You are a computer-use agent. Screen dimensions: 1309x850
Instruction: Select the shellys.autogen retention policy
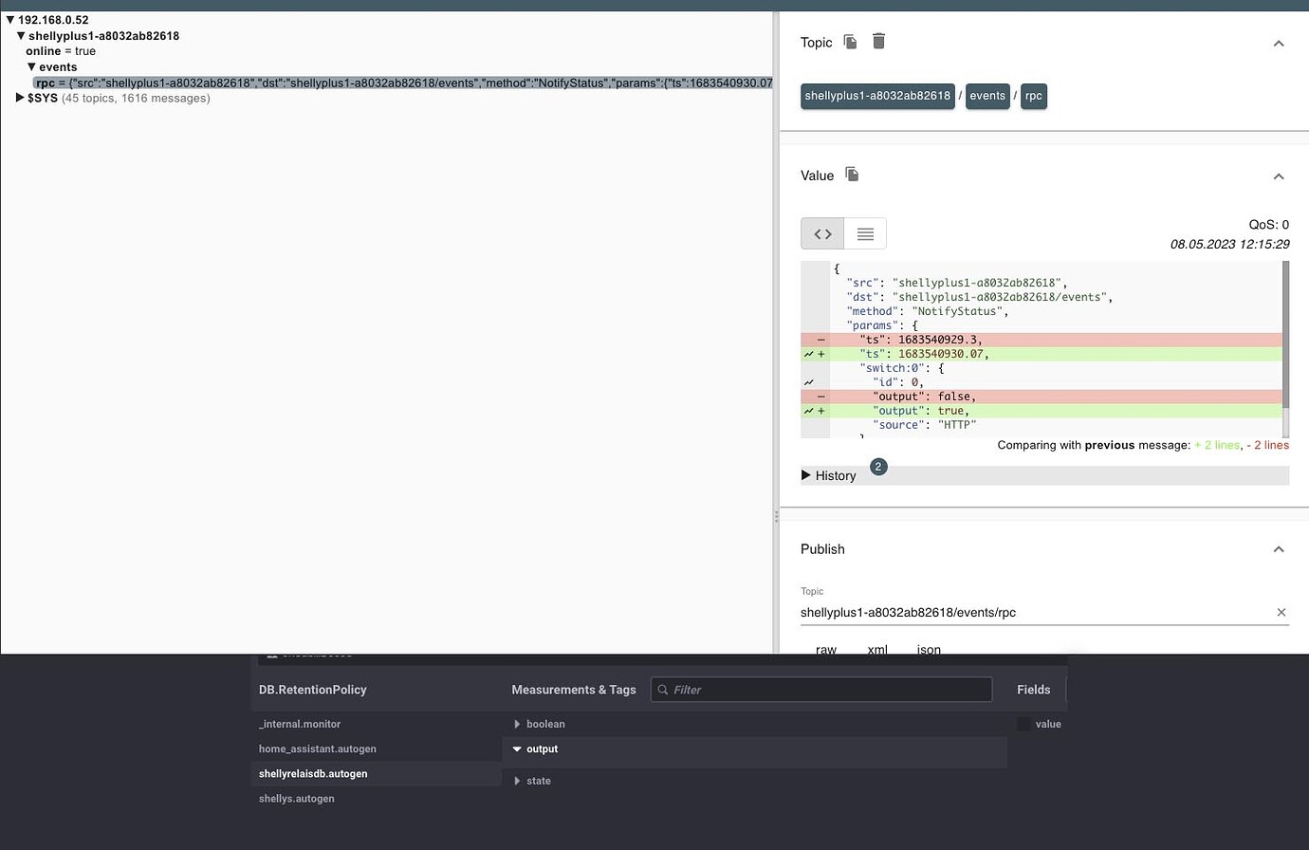(296, 798)
